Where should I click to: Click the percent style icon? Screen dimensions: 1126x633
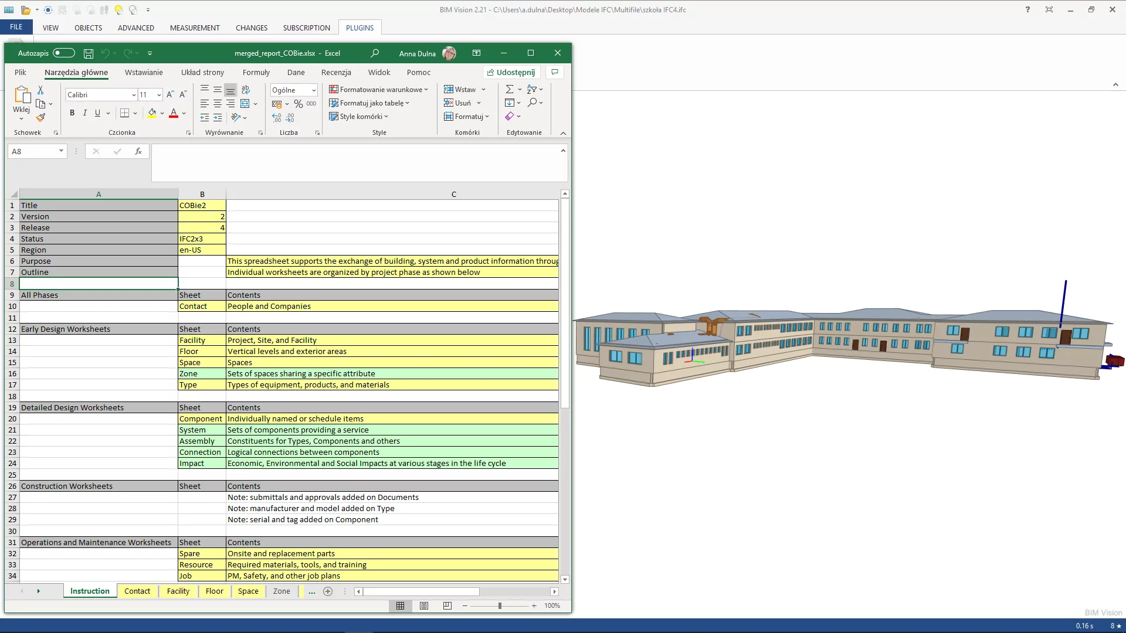(x=299, y=104)
